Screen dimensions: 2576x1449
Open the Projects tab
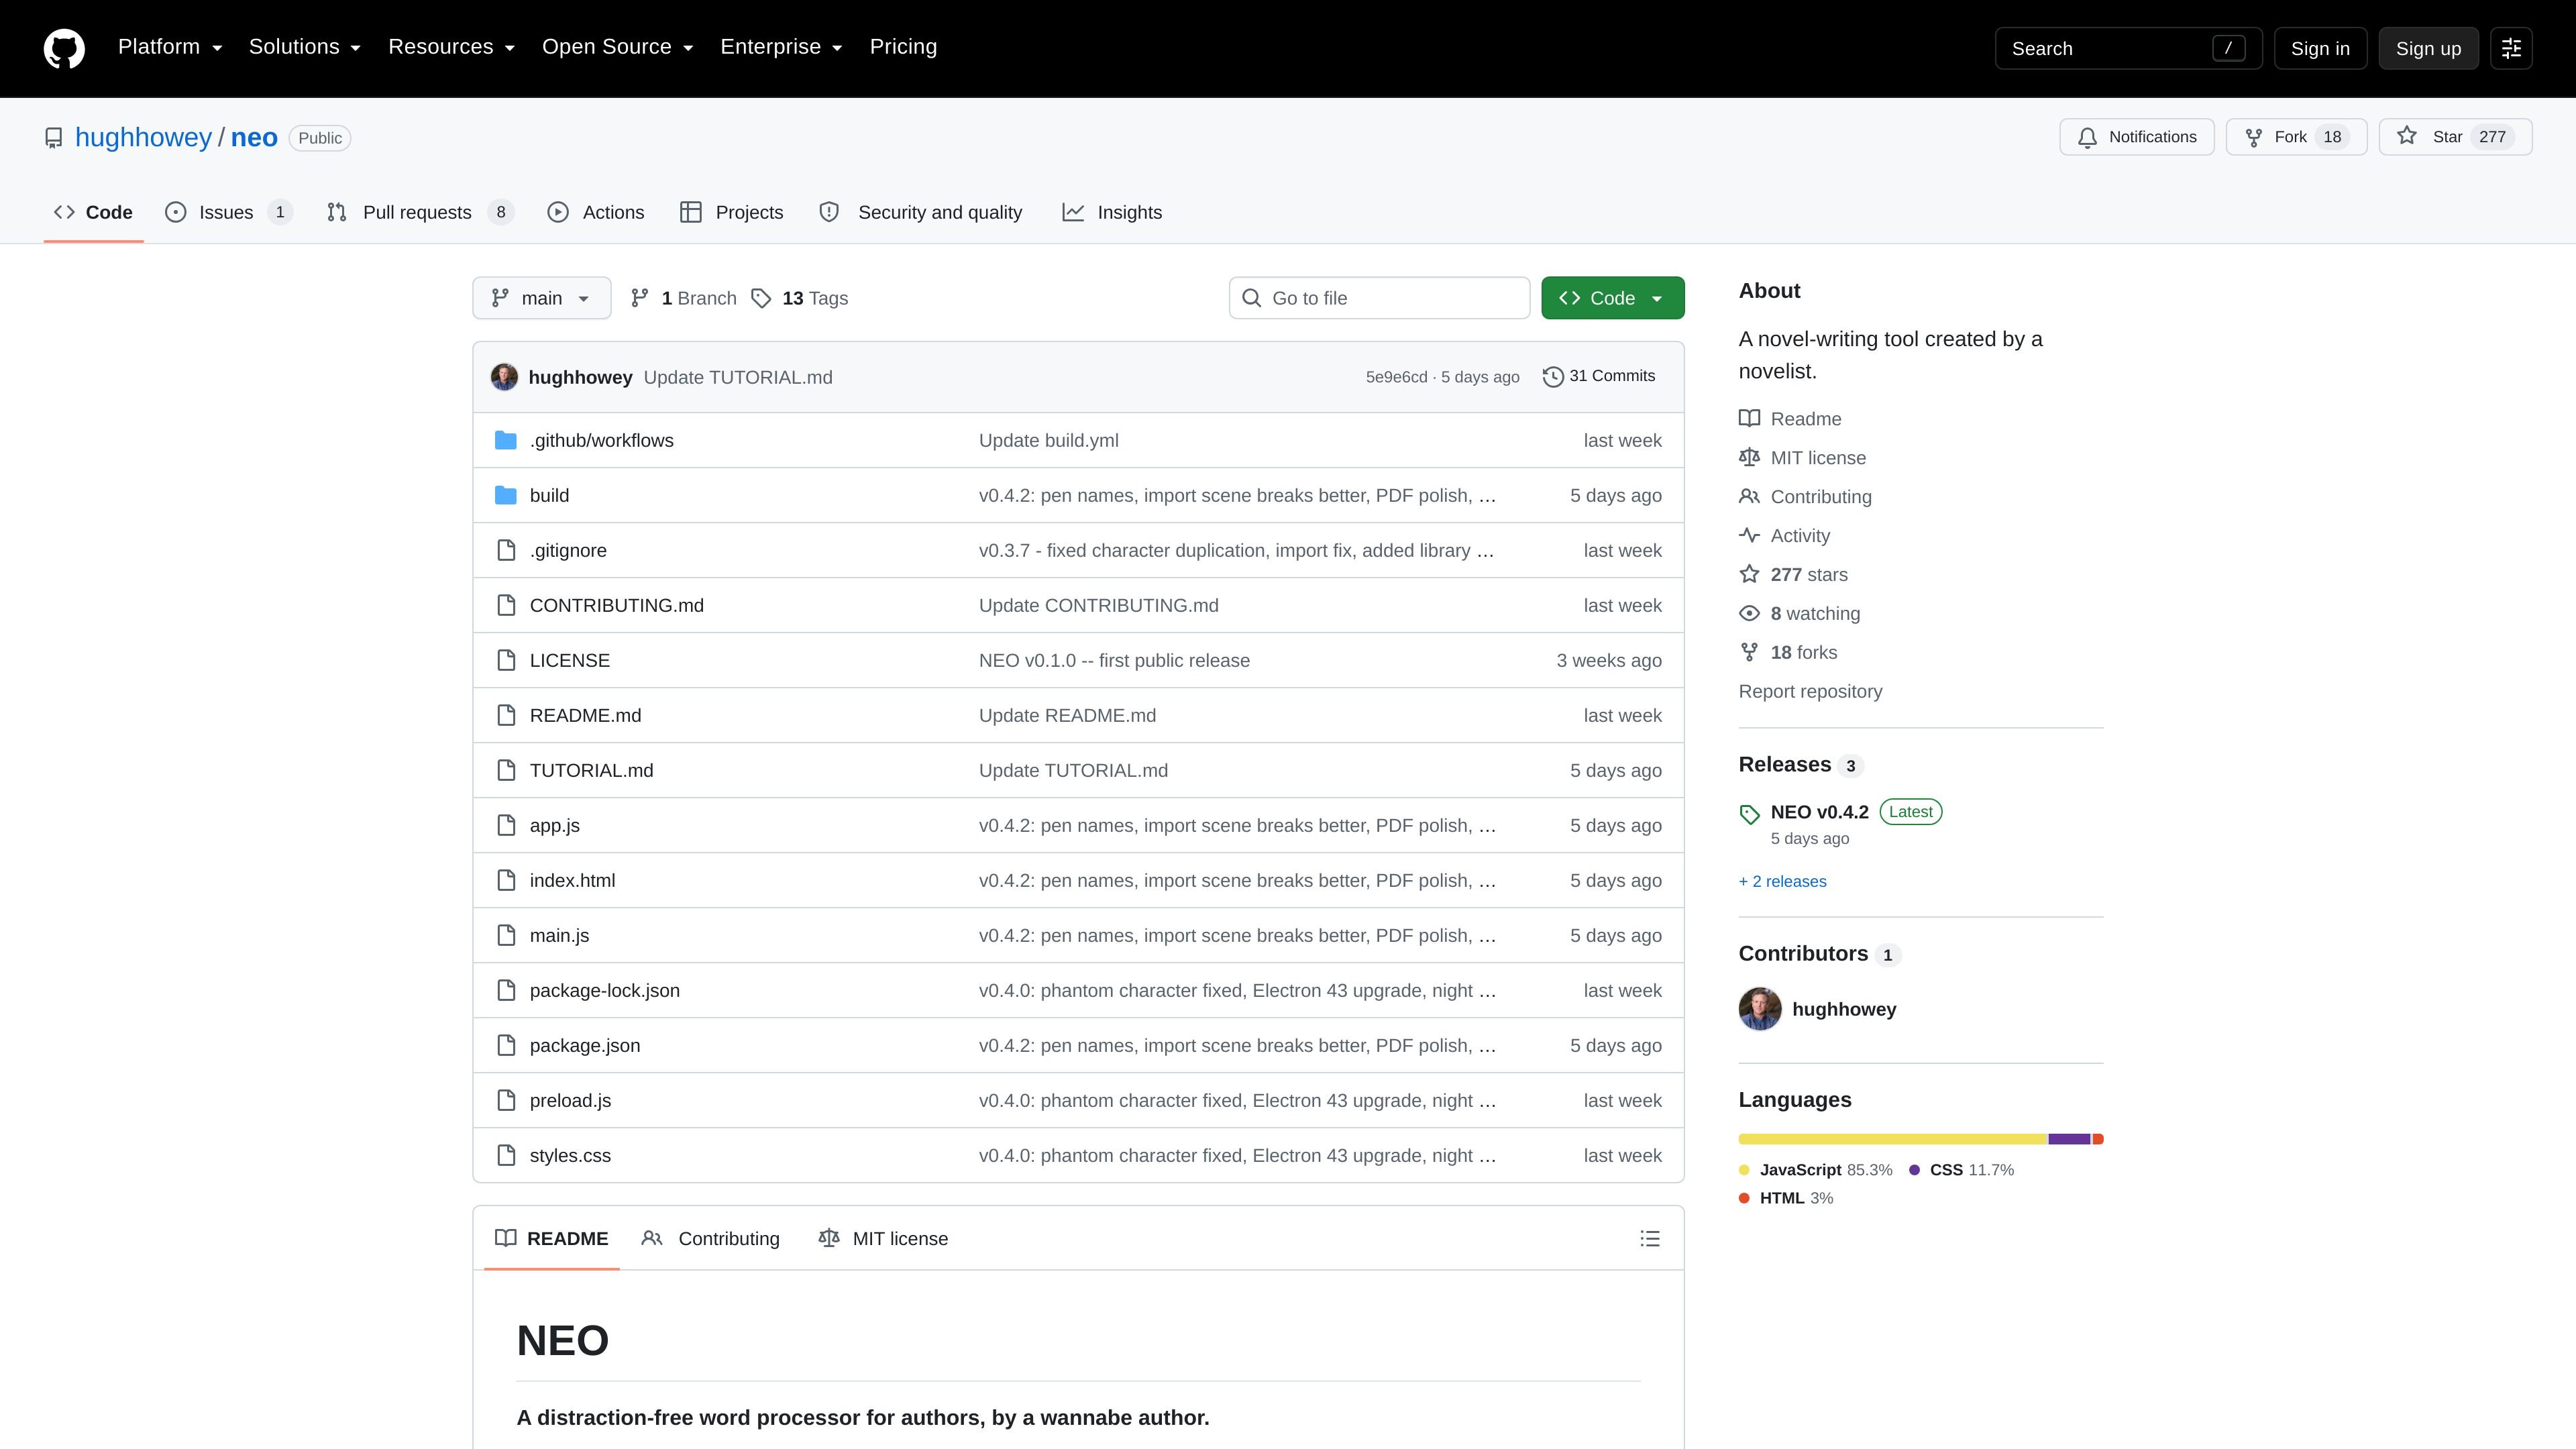[x=731, y=212]
